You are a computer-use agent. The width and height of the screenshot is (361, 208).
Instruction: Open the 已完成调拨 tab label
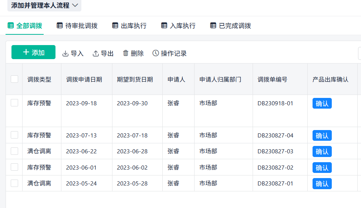(x=235, y=25)
